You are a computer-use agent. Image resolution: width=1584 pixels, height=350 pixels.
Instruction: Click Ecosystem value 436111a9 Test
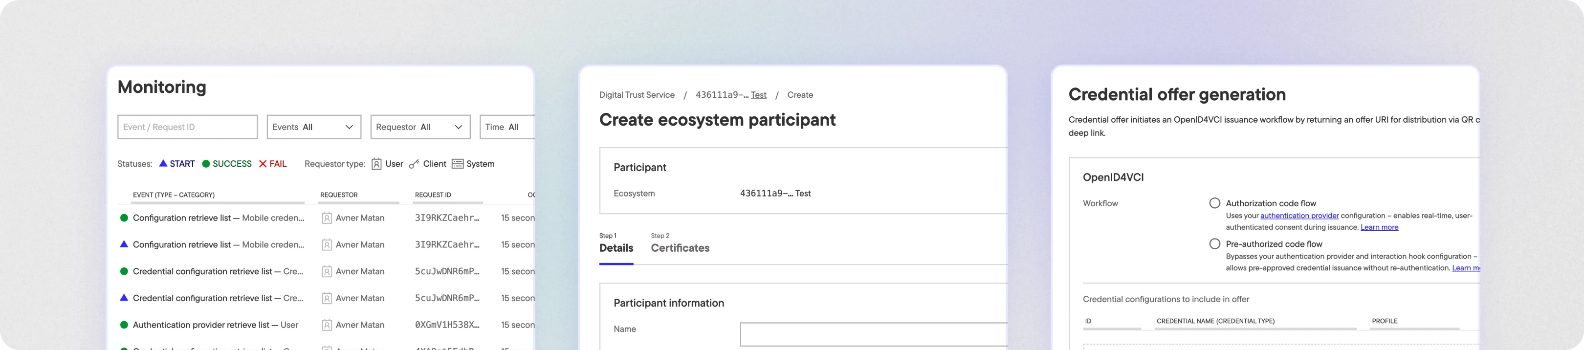[x=775, y=193]
